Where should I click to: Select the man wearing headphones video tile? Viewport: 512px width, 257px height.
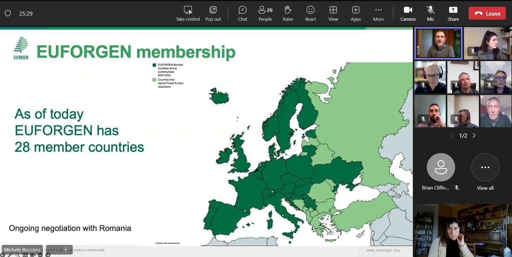[430, 77]
